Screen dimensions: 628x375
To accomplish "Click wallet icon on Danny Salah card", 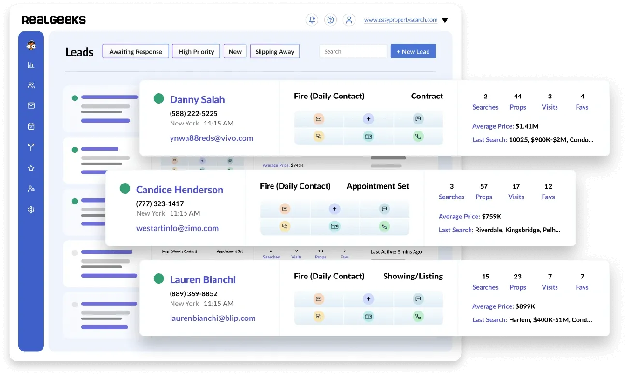I will 369,137.
